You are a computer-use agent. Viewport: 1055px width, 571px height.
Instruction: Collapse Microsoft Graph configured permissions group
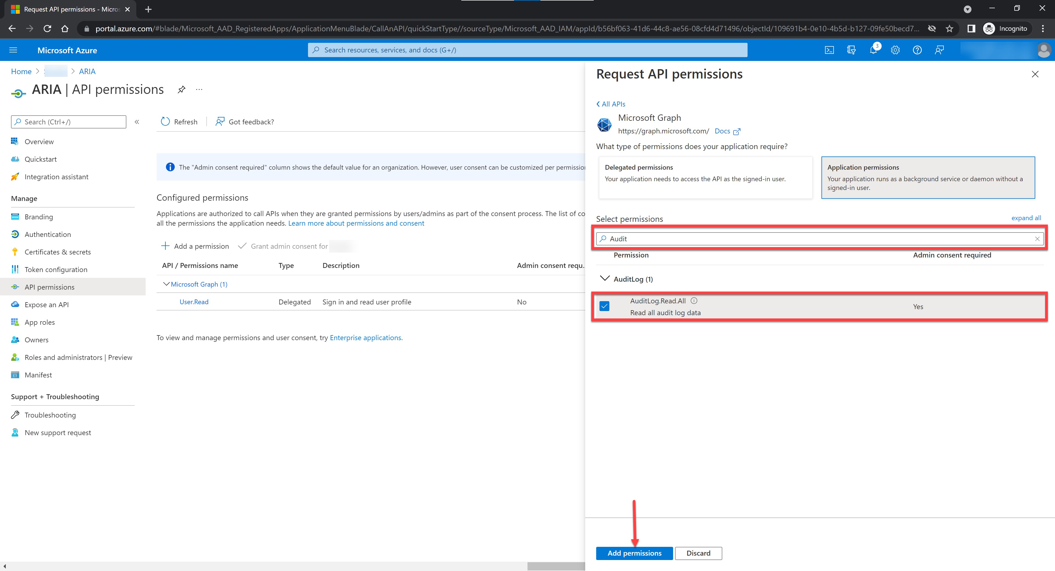(166, 284)
